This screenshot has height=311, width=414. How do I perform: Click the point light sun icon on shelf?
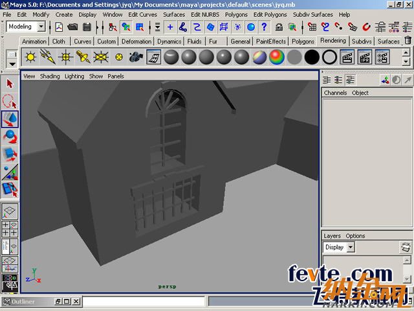click(30, 57)
